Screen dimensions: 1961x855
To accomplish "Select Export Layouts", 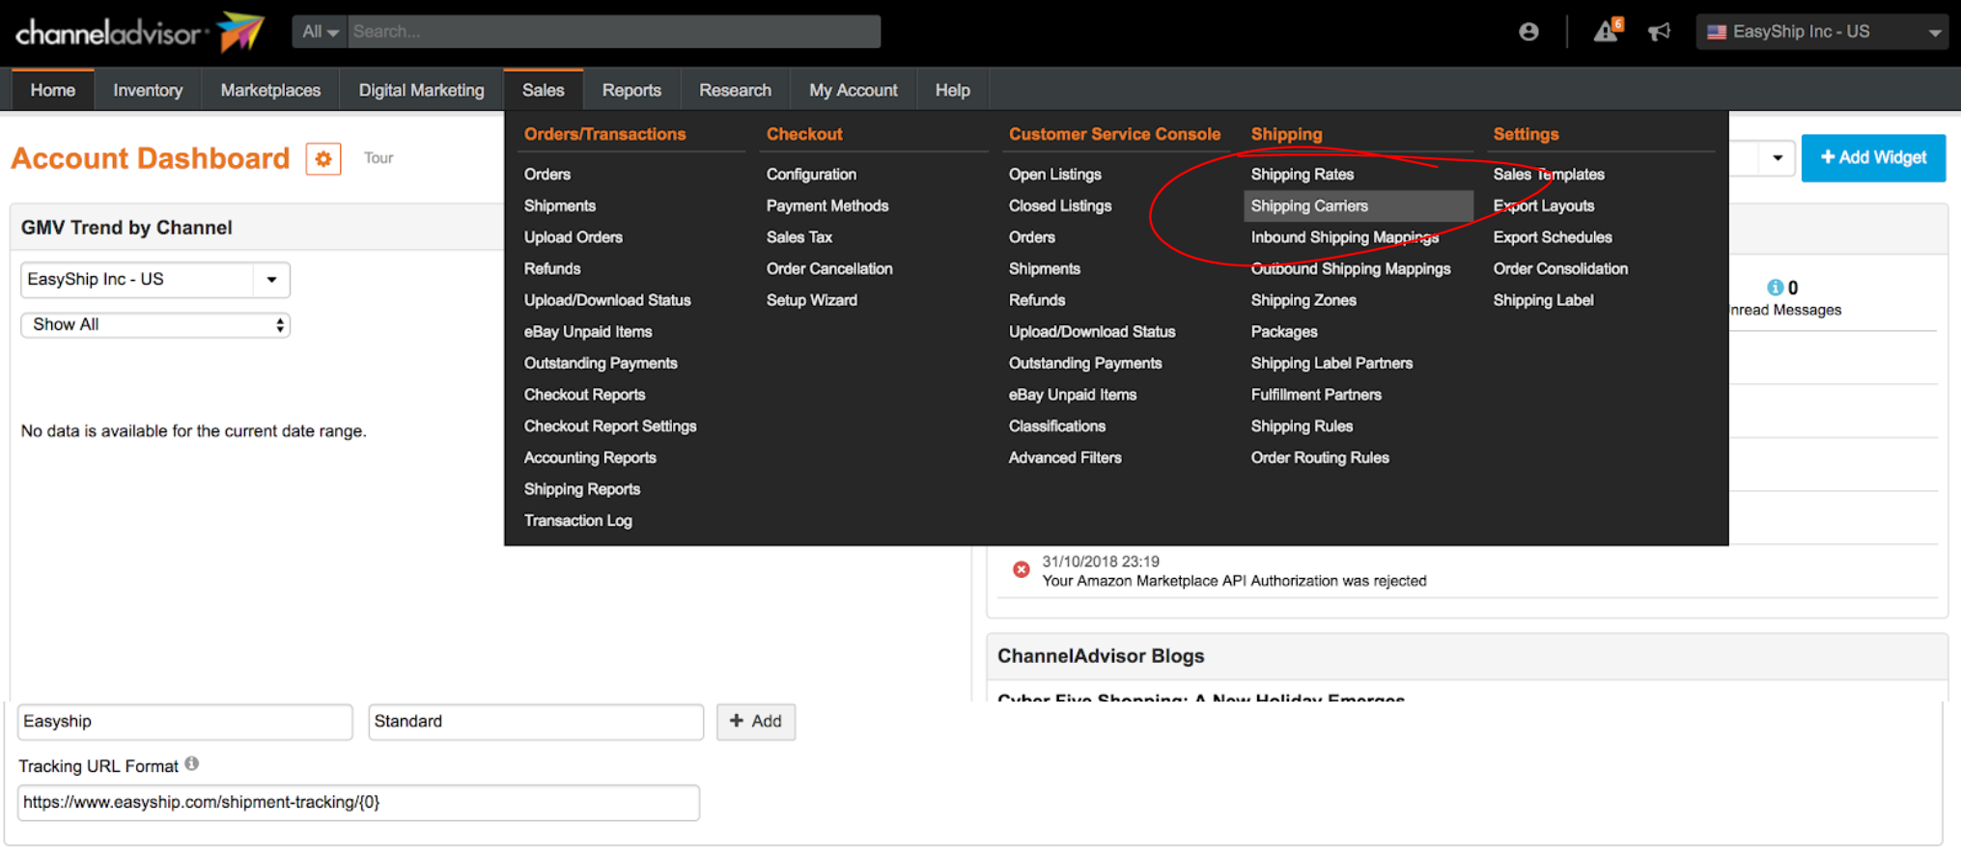I will click(1544, 206).
